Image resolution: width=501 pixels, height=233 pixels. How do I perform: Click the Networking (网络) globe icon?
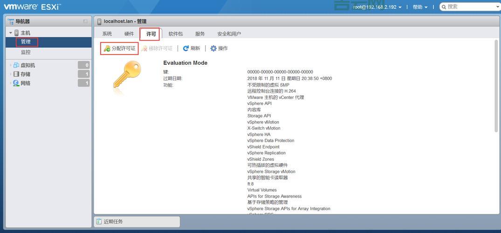(x=16, y=83)
